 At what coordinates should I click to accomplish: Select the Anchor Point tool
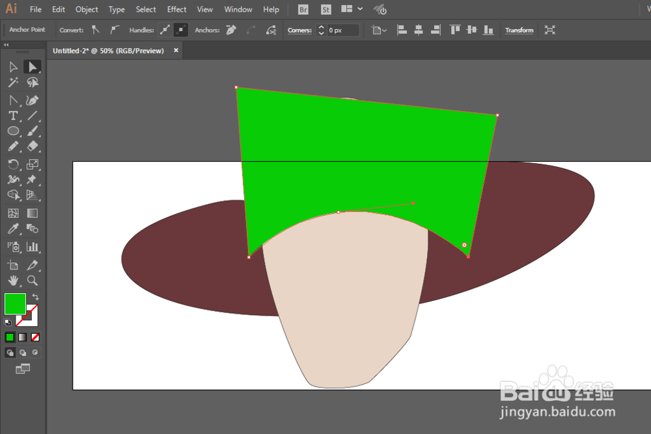coord(13,100)
